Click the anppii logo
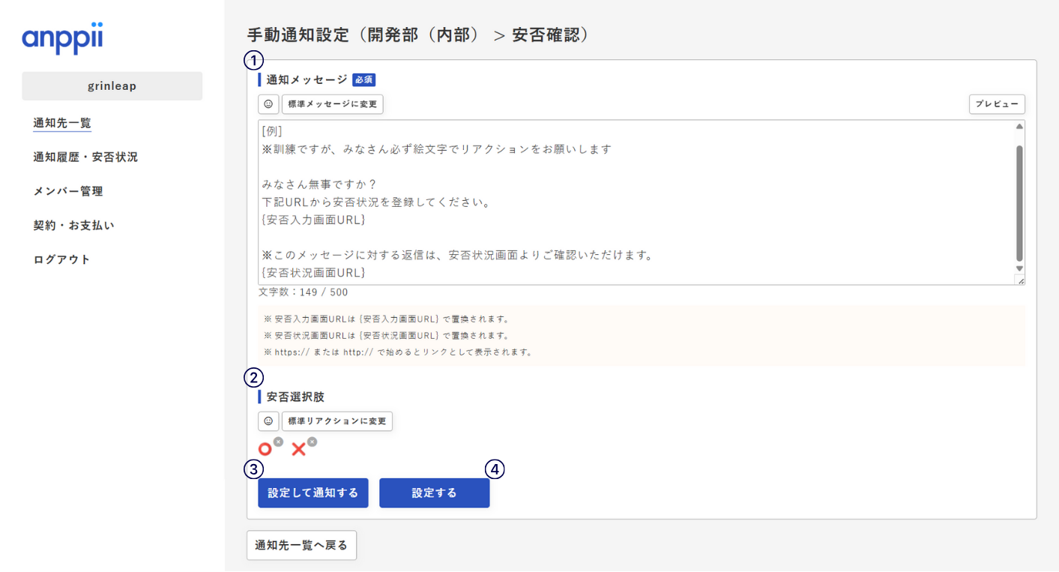The image size is (1059, 572). [62, 38]
